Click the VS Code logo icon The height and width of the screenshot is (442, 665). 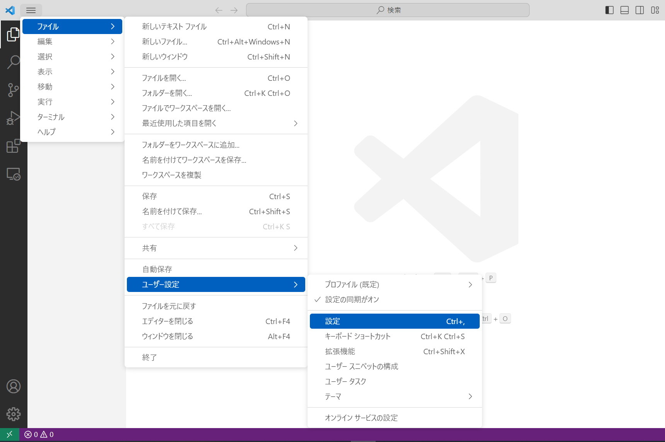10,10
